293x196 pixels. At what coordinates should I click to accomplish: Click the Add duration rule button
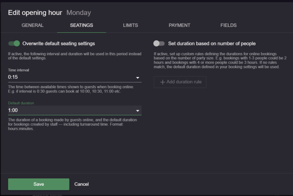(x=180, y=82)
